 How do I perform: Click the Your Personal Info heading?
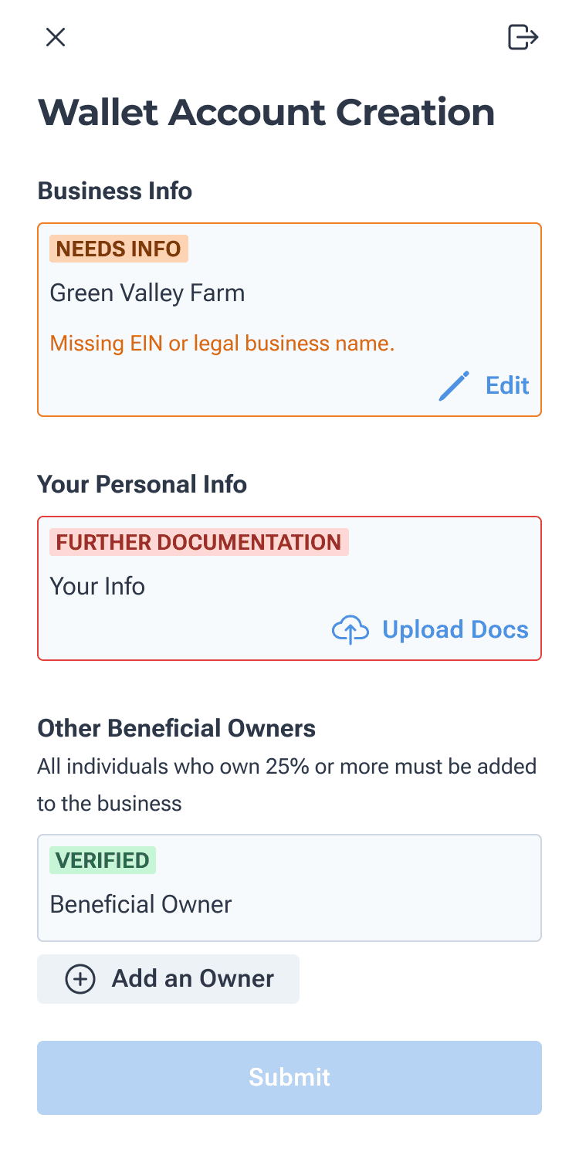(x=142, y=484)
